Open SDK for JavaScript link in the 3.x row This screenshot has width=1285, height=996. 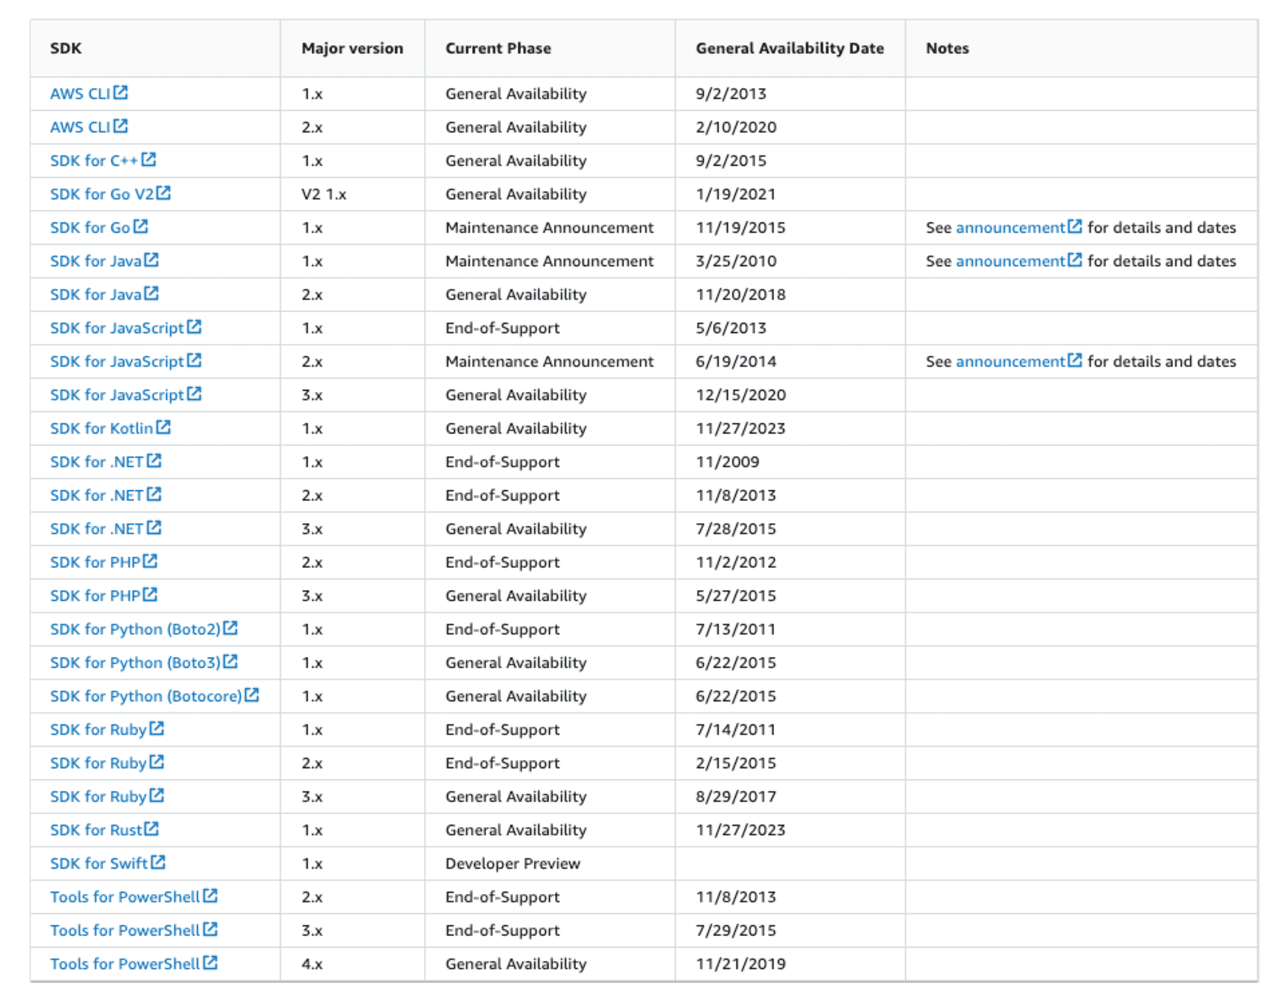point(117,395)
